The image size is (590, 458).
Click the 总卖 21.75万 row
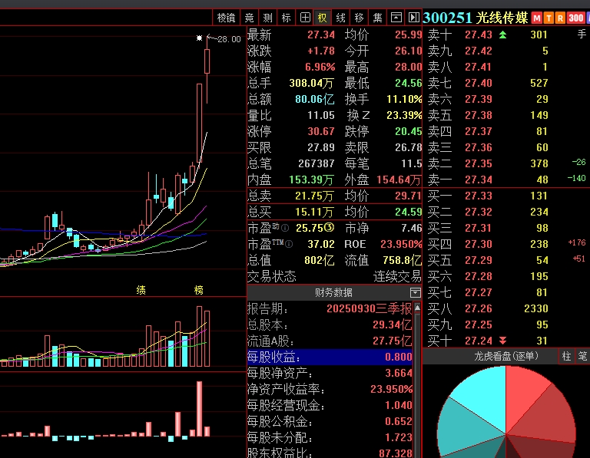pyautogui.click(x=334, y=196)
